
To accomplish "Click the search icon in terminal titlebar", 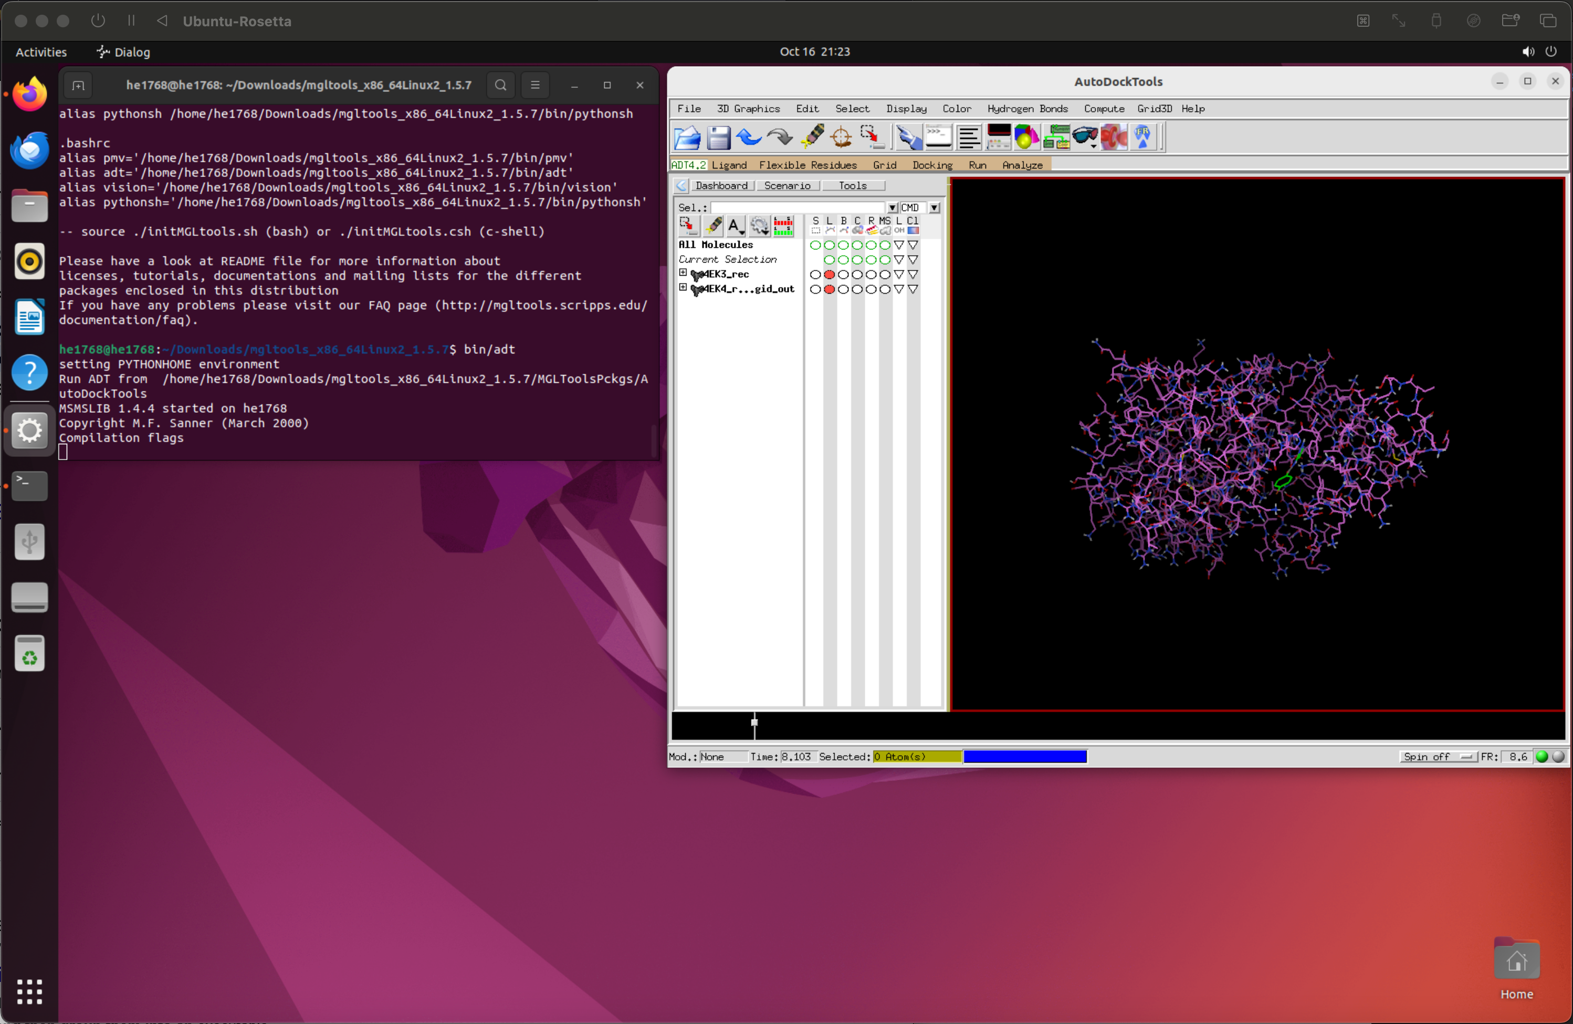I will click(500, 85).
